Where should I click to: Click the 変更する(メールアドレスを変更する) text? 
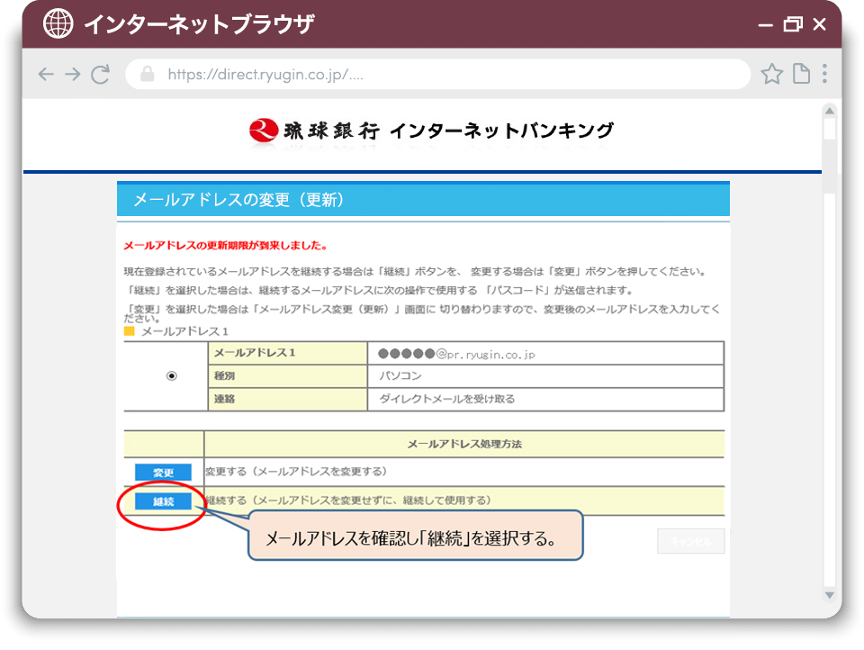[x=296, y=472]
